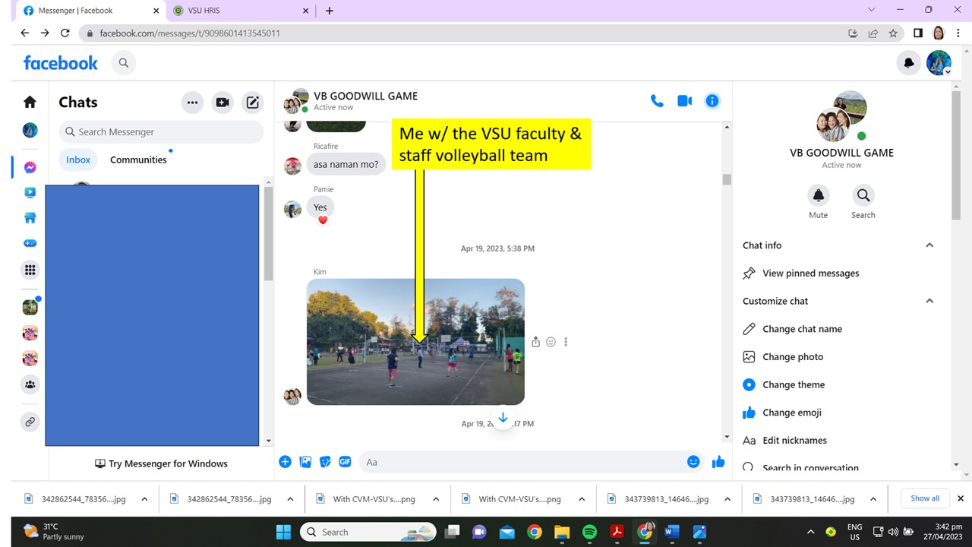Select the Inbox tab
972x547 pixels.
(x=78, y=160)
